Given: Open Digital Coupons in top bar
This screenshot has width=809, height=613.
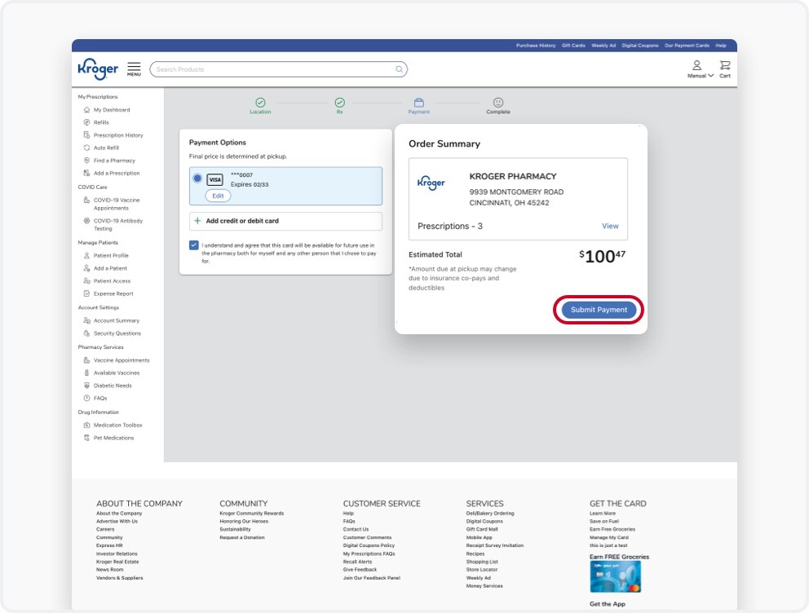Looking at the screenshot, I should [639, 46].
